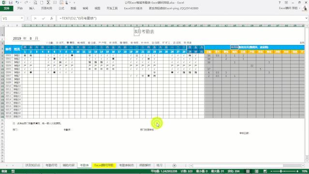This screenshot has height=174, width=309.
Task: Click the borders grid icon in quick access toolbar
Action: [55, 2]
